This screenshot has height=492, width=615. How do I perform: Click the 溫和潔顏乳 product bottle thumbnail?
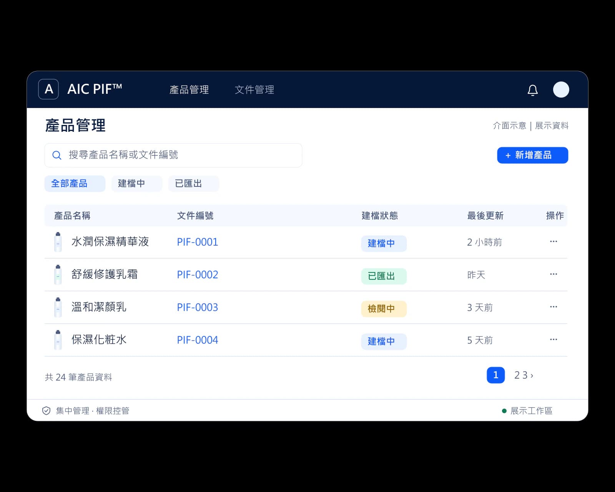click(58, 307)
